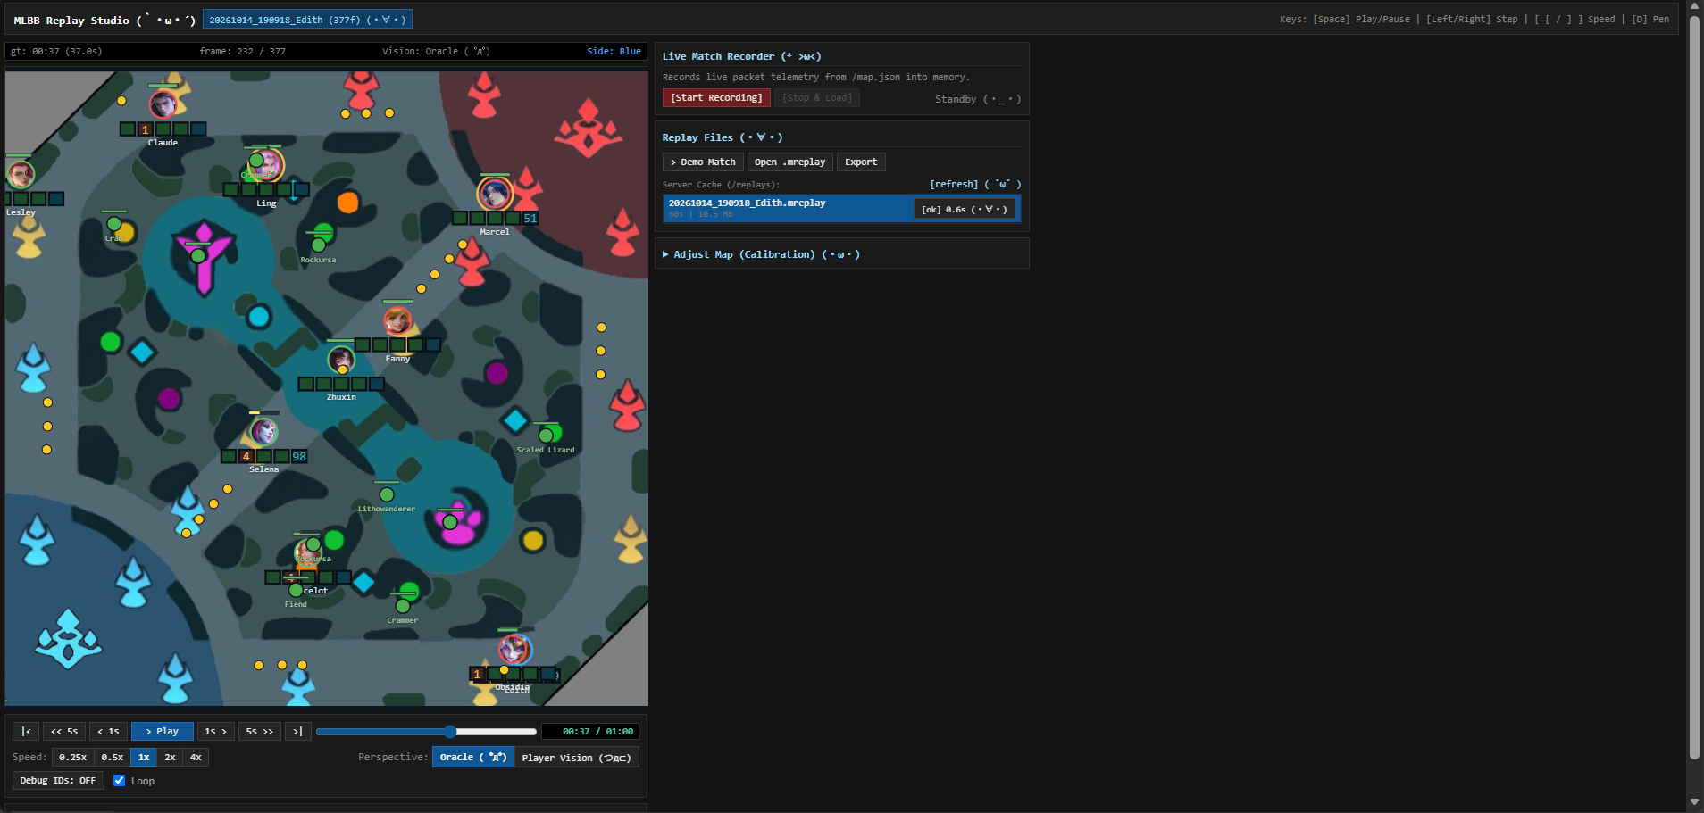This screenshot has height=813, width=1704.
Task: Switch perspective to Oracle view
Action: click(473, 758)
